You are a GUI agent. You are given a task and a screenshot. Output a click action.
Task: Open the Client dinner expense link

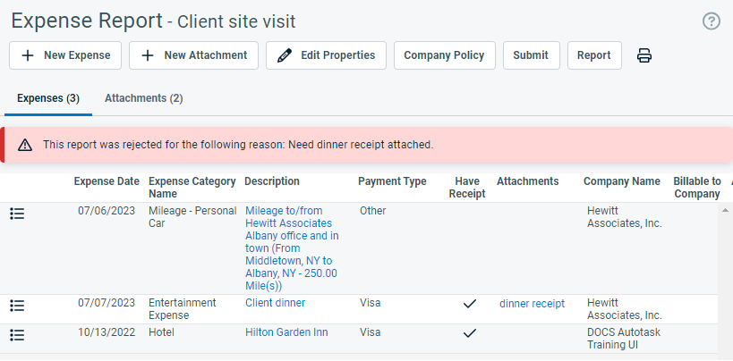[x=275, y=303]
